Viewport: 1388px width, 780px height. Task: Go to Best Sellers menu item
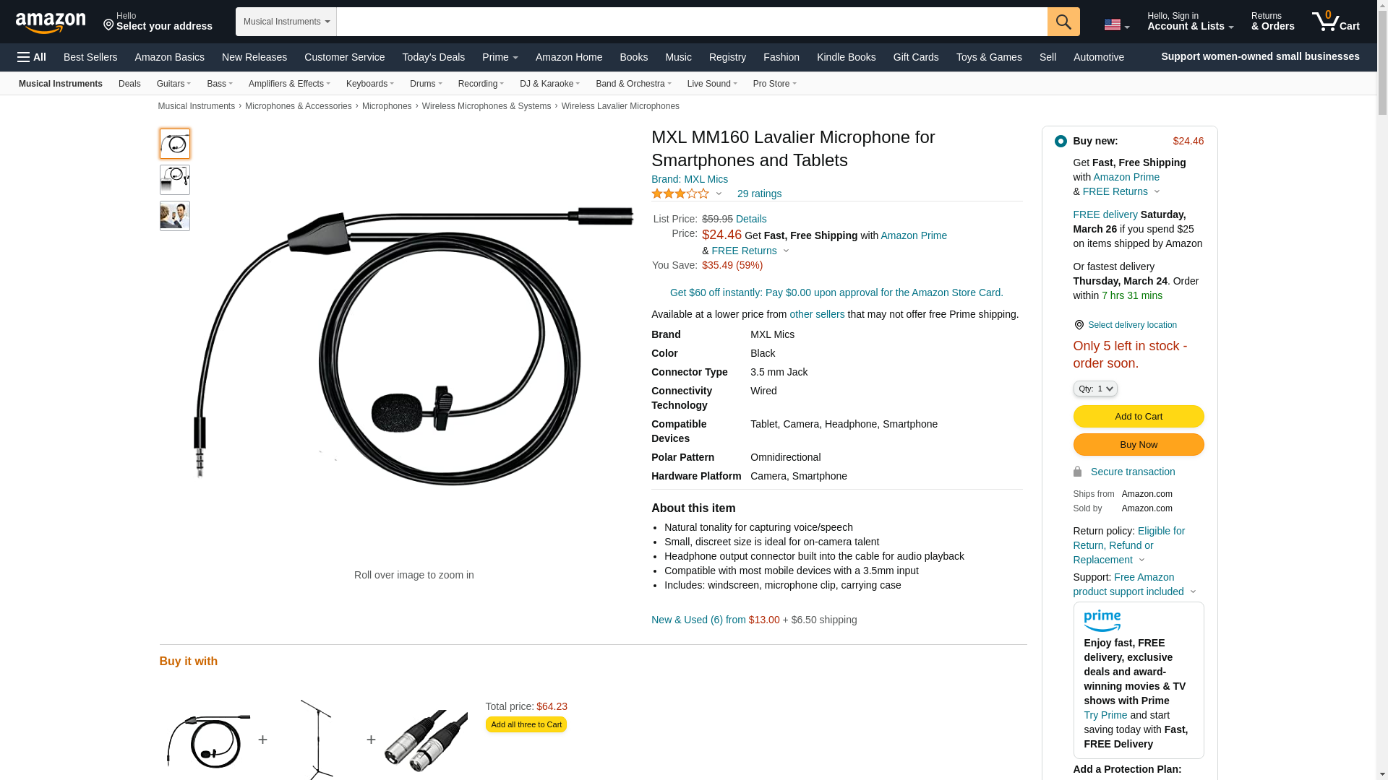(90, 57)
